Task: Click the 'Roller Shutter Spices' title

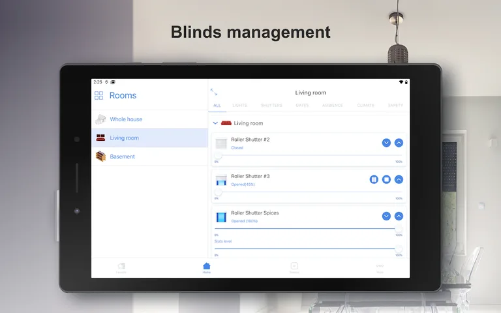Action: pyautogui.click(x=254, y=213)
